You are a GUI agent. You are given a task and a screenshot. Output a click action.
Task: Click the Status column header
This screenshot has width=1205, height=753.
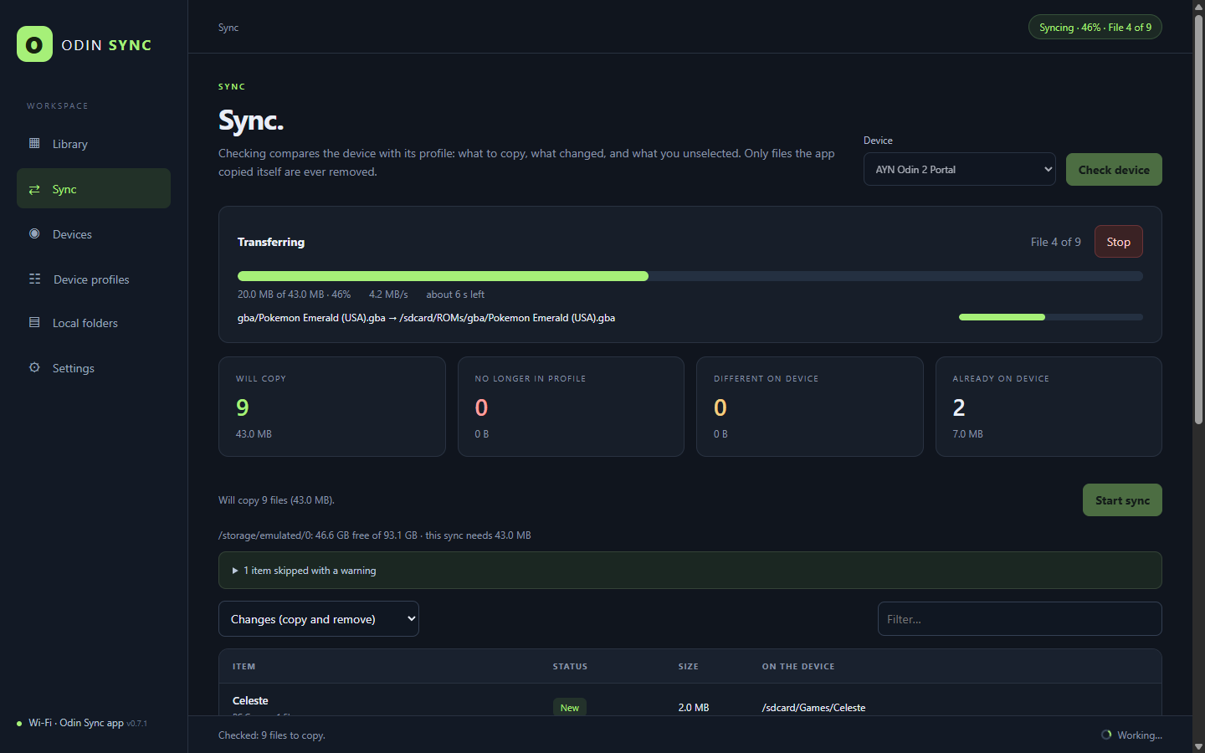pos(570,667)
